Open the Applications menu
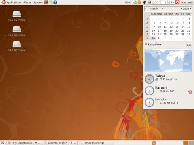194x145 pixels. click(x=14, y=2)
